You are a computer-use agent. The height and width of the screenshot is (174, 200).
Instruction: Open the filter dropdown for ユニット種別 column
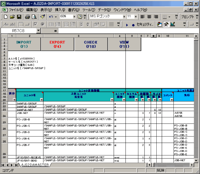124,100
